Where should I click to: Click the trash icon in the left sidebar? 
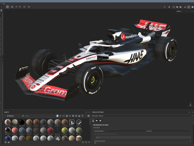[x=1, y=10]
